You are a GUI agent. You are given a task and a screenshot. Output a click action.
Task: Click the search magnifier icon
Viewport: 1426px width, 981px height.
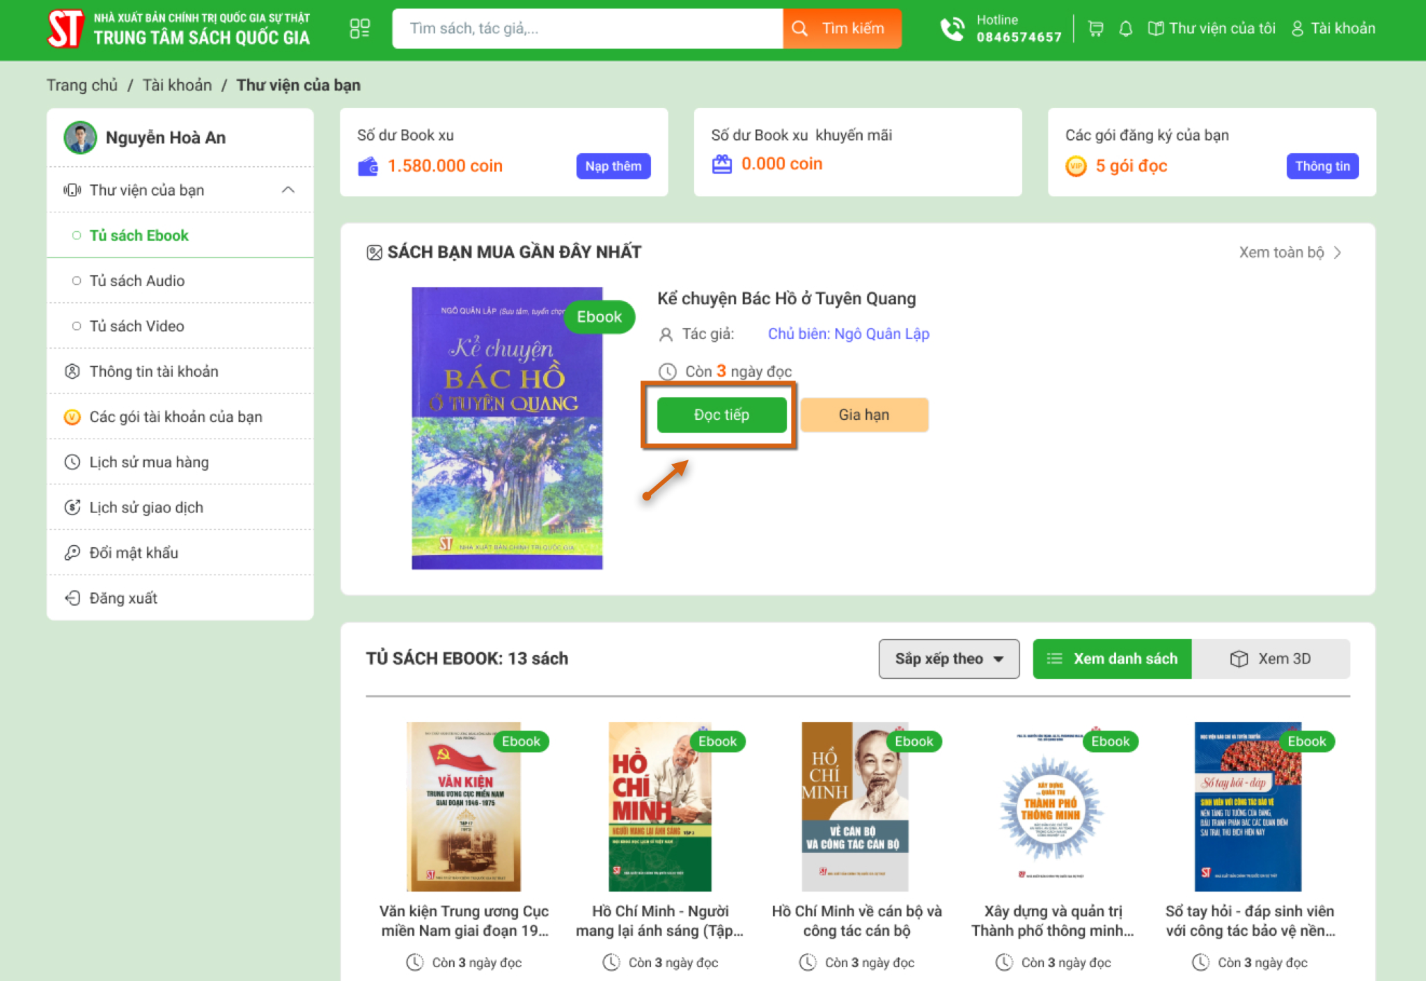[799, 29]
